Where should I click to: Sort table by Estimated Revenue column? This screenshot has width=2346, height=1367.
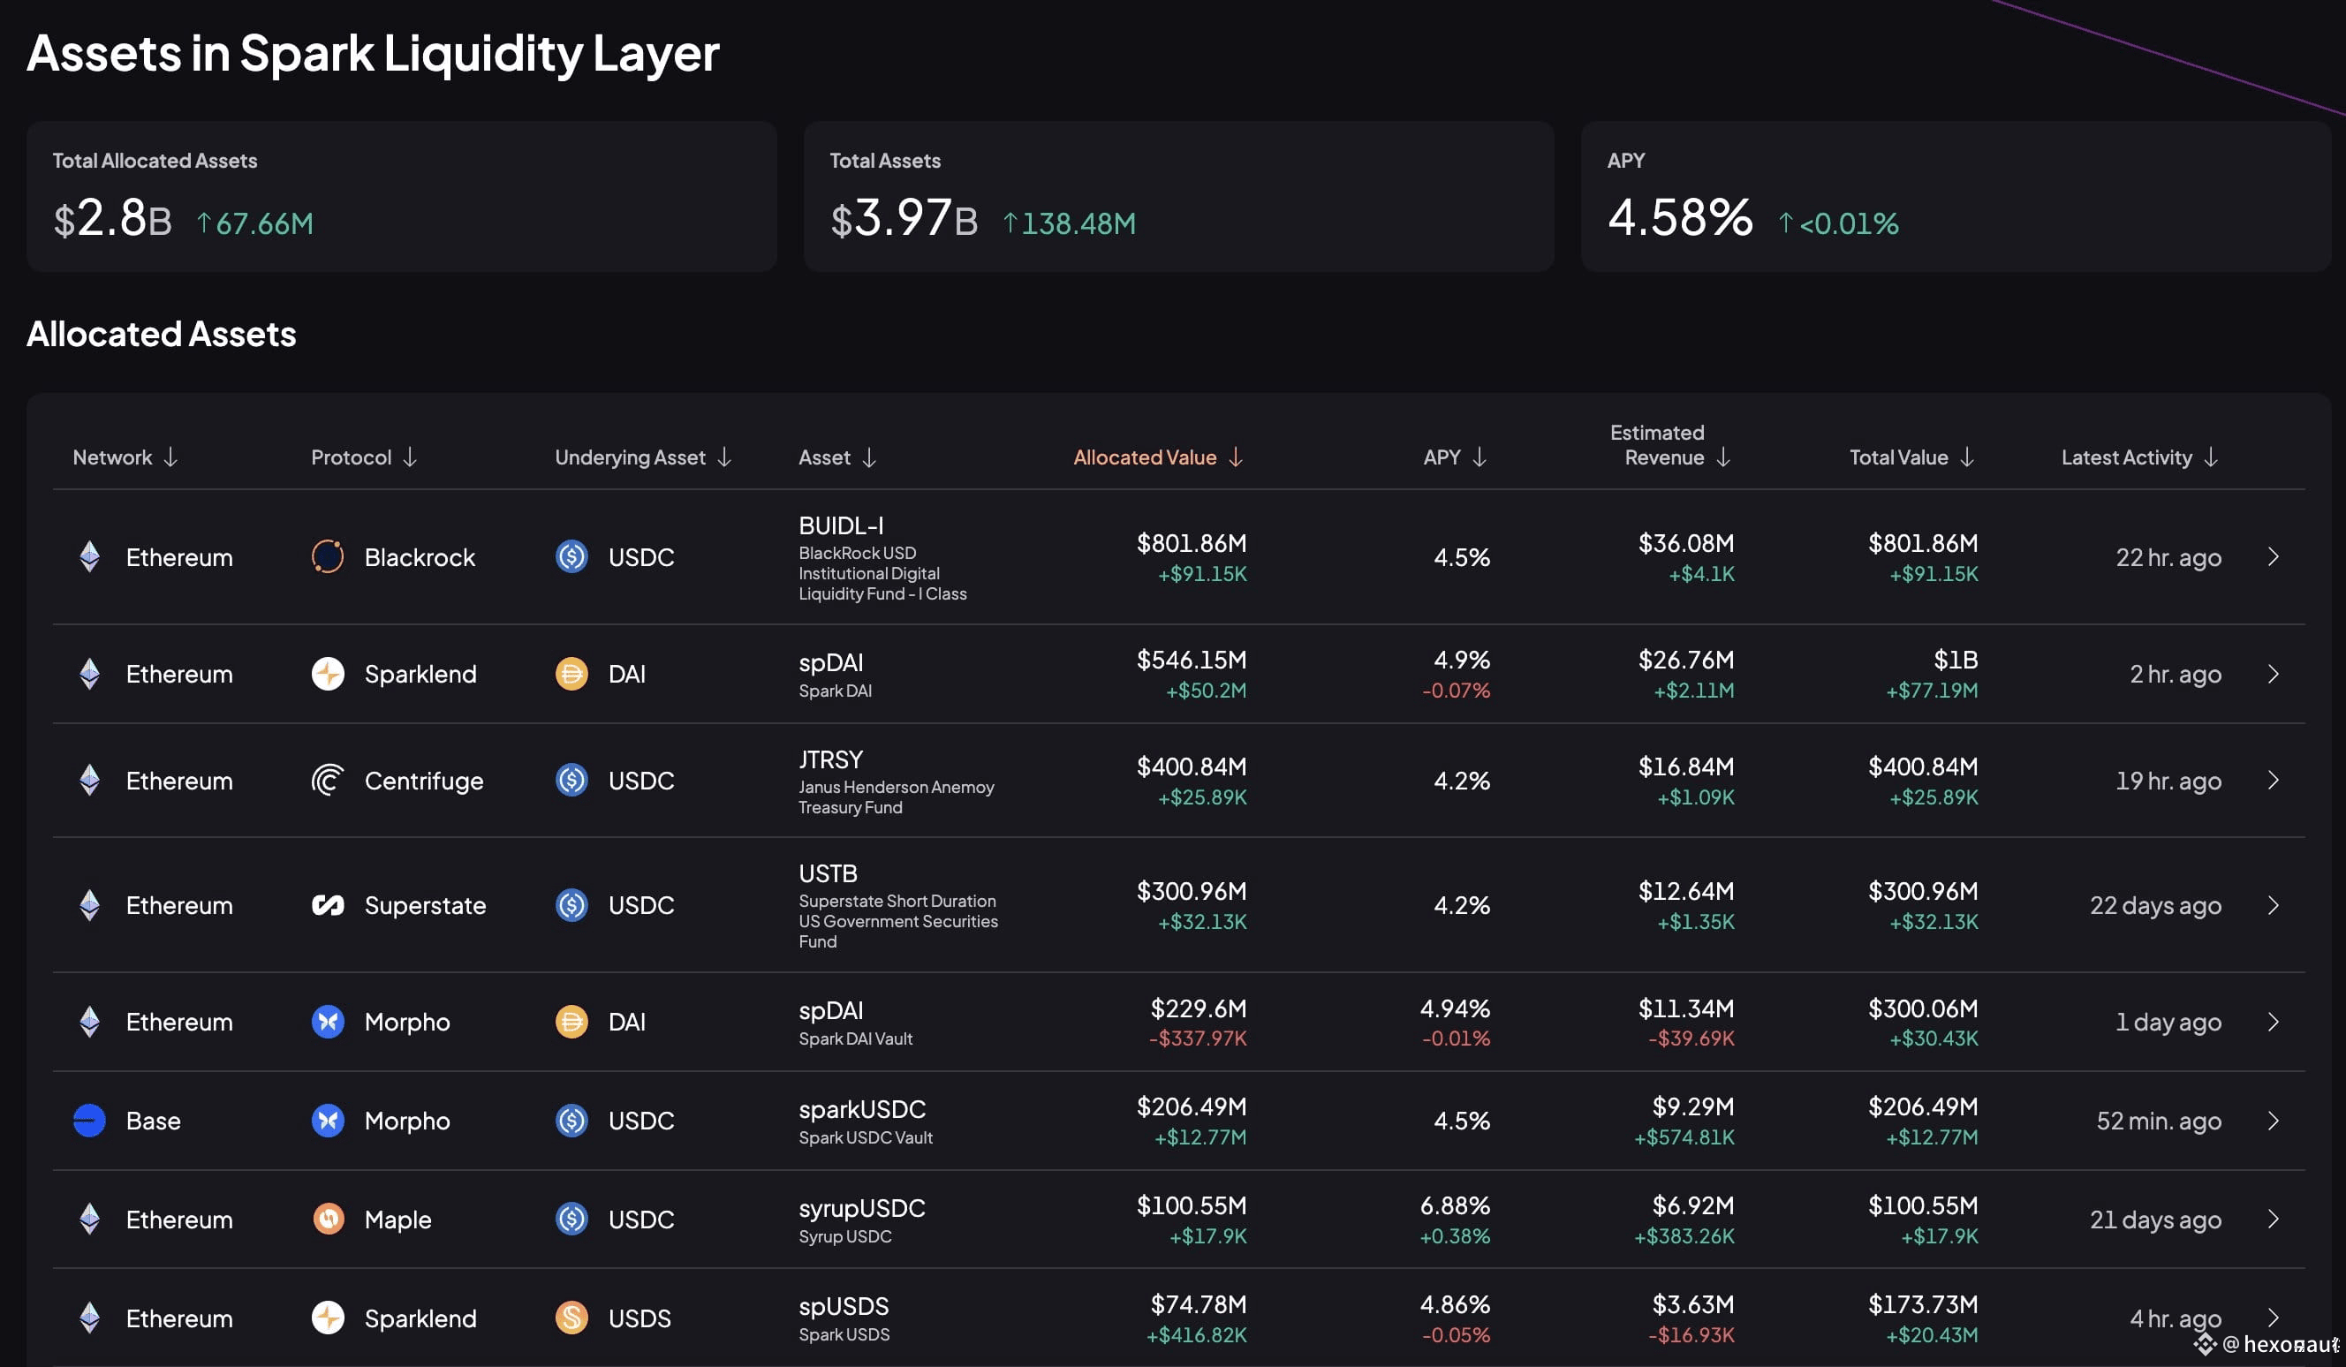1670,445
